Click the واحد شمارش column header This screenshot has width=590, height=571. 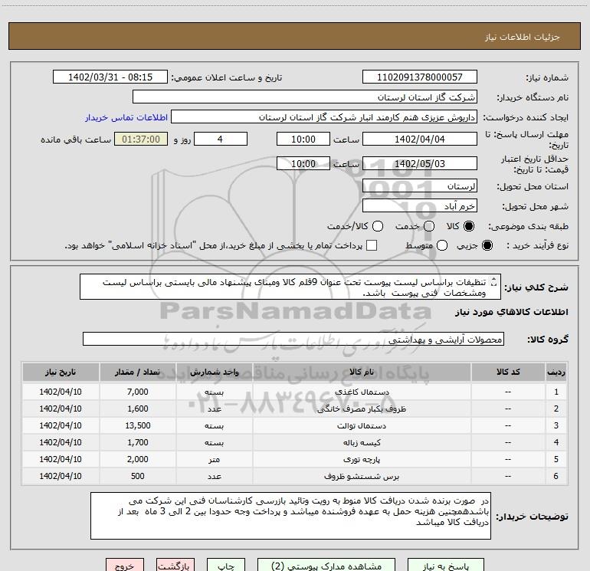coord(214,372)
